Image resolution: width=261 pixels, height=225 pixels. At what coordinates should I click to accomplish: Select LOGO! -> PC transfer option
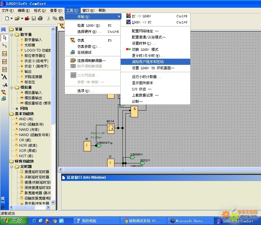tap(156, 22)
